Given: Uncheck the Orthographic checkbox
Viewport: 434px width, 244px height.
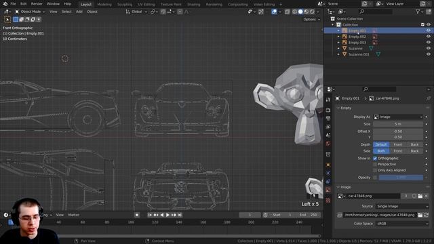Looking at the screenshot, I should (x=375, y=159).
